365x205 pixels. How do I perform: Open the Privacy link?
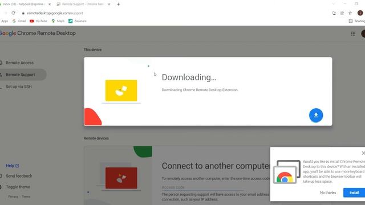coord(13,196)
